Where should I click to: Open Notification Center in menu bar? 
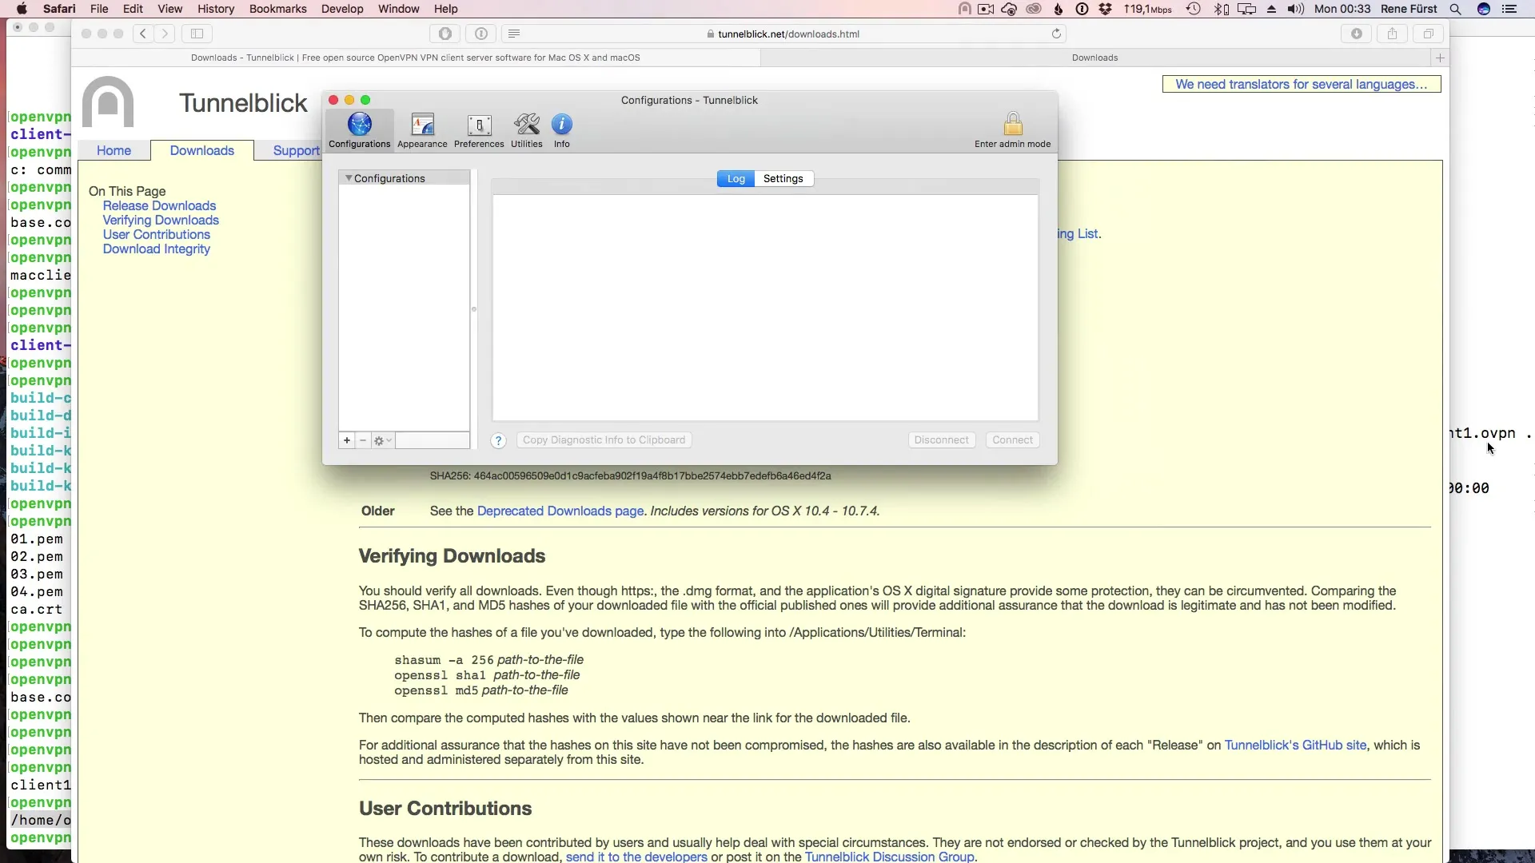(1509, 9)
